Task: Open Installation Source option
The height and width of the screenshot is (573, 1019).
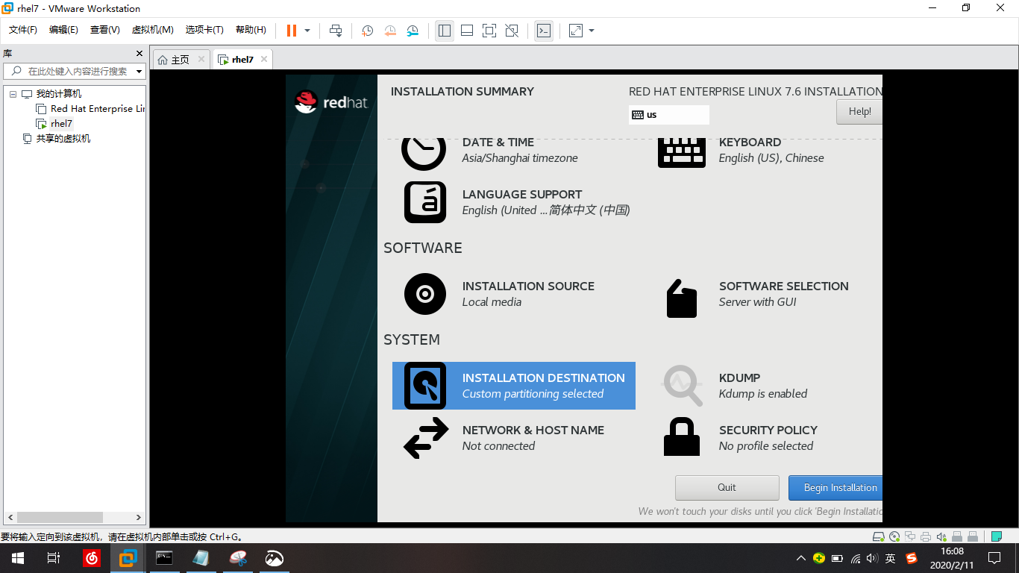Action: click(x=500, y=294)
